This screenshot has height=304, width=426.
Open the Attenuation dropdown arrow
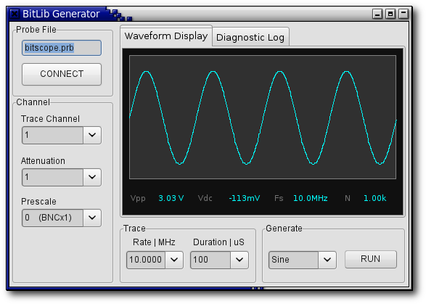pyautogui.click(x=92, y=177)
